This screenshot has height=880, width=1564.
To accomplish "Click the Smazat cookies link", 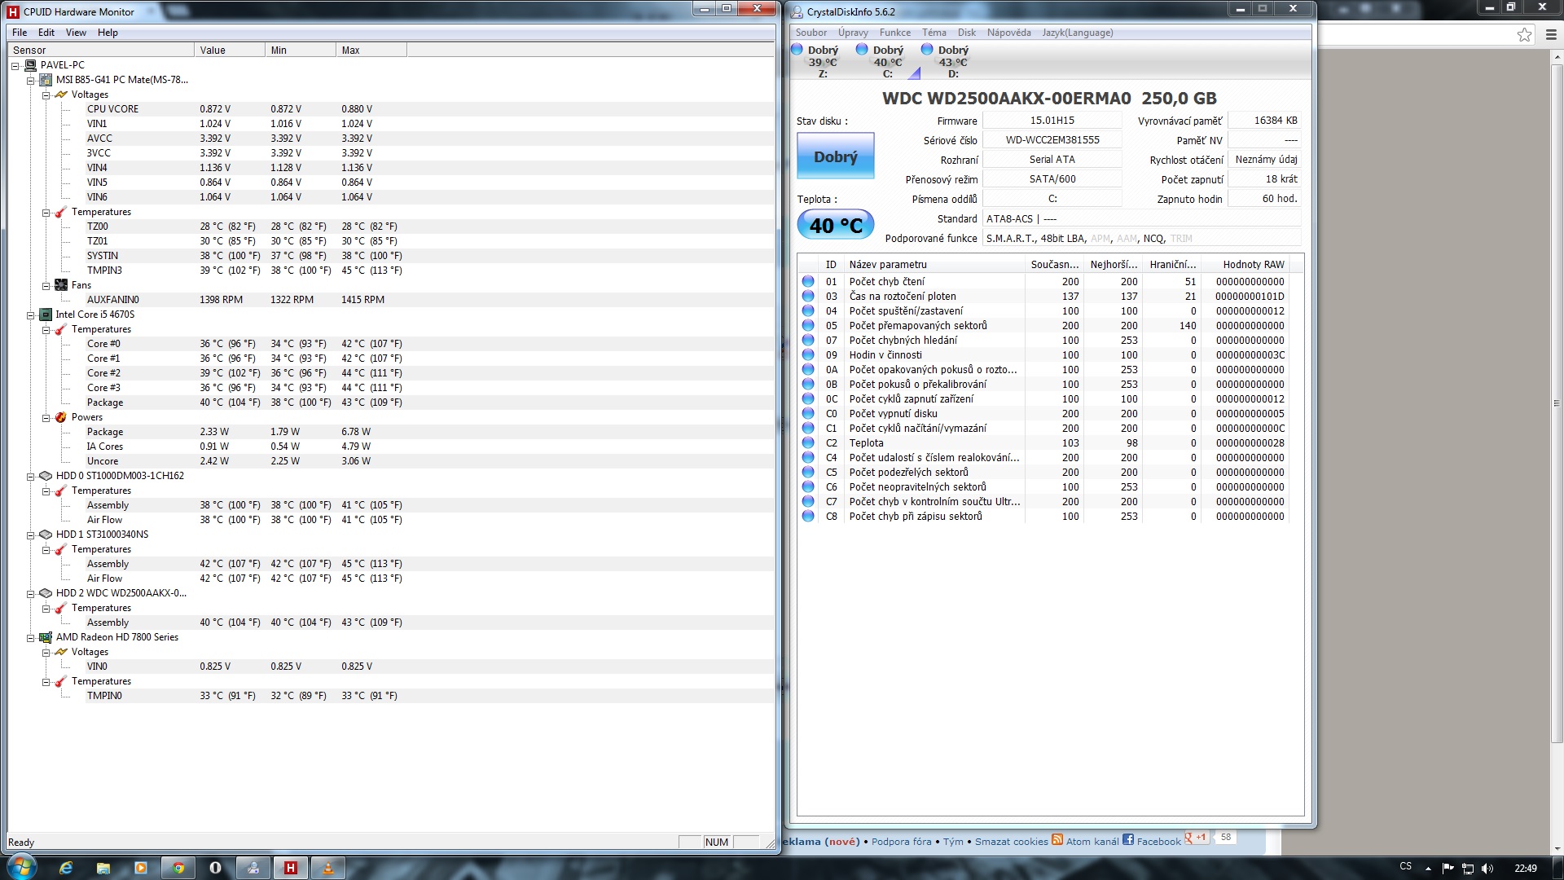I will click(x=1011, y=842).
